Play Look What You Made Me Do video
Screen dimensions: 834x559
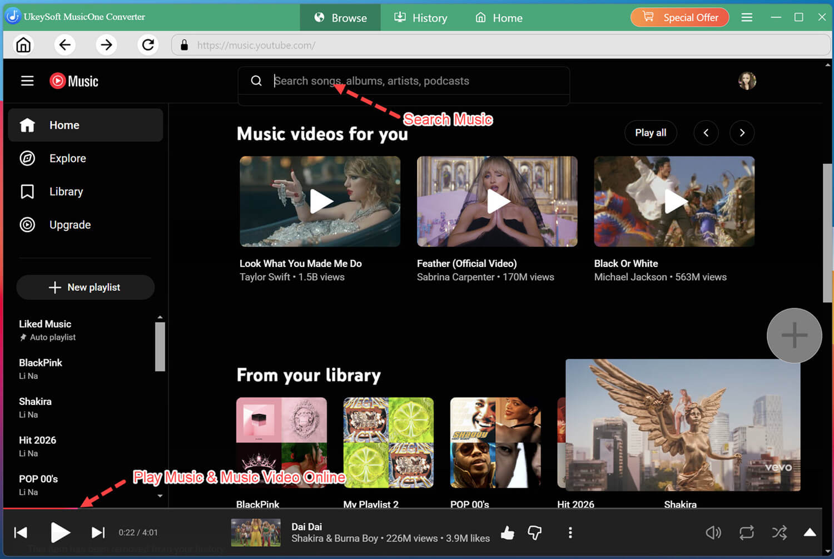click(320, 201)
